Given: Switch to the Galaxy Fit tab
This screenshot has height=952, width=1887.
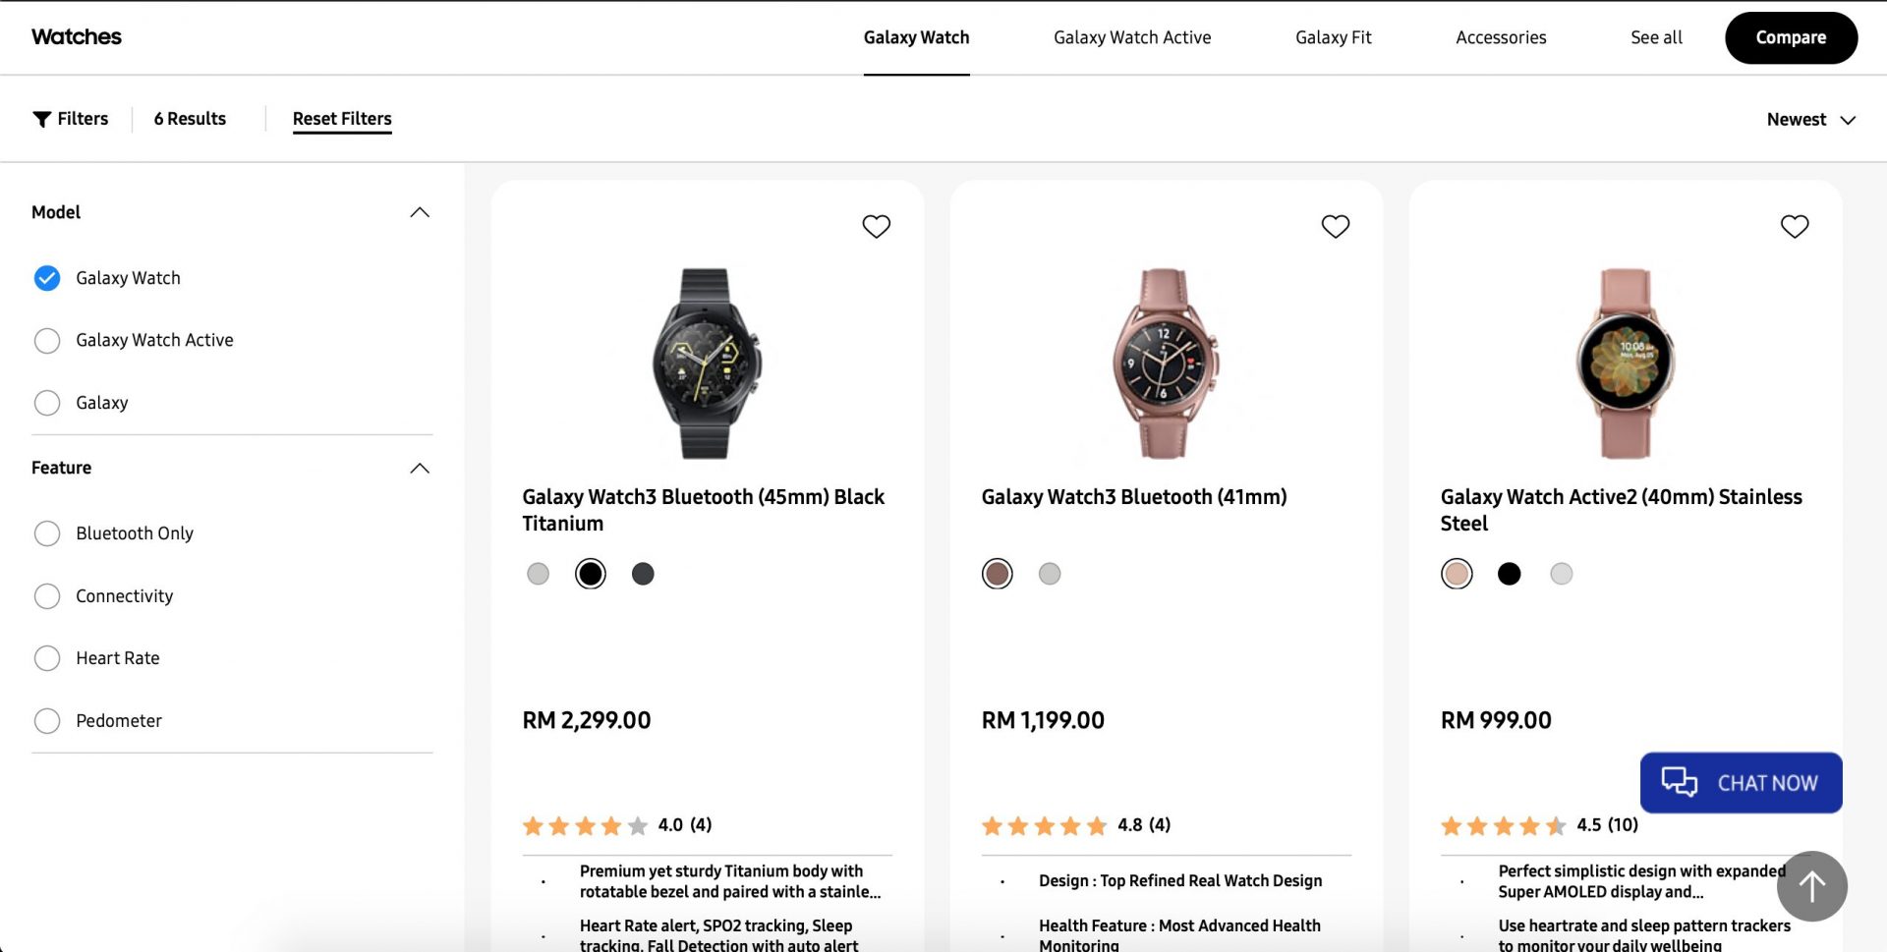Looking at the screenshot, I should 1333,37.
